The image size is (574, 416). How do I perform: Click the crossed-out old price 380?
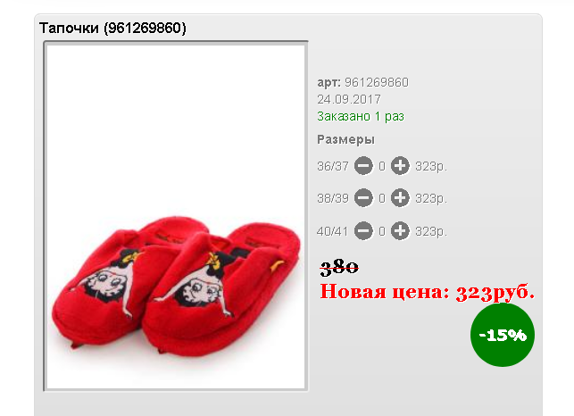(339, 267)
